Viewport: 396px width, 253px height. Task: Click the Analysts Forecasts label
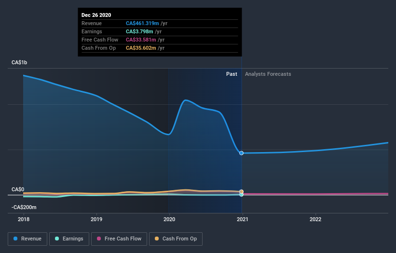(x=268, y=74)
